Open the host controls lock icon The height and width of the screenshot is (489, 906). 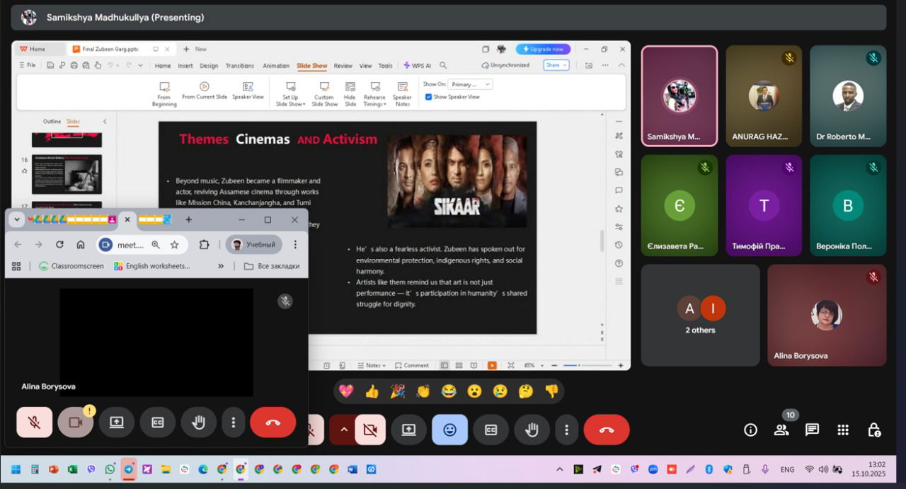click(874, 430)
